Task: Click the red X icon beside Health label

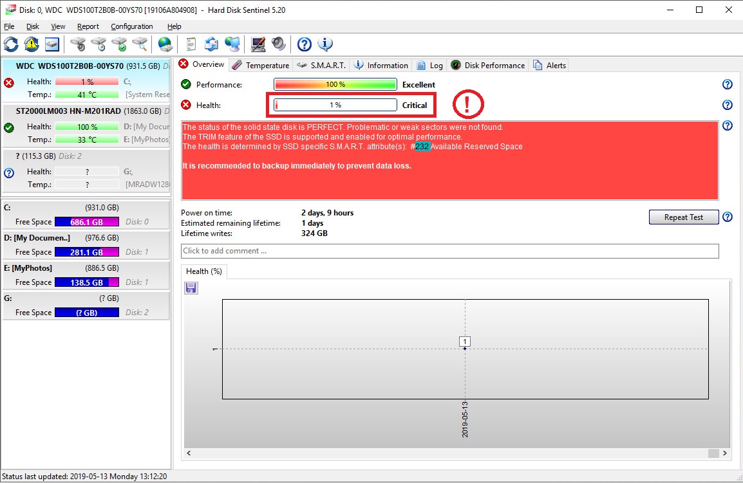Action: pyautogui.click(x=185, y=105)
